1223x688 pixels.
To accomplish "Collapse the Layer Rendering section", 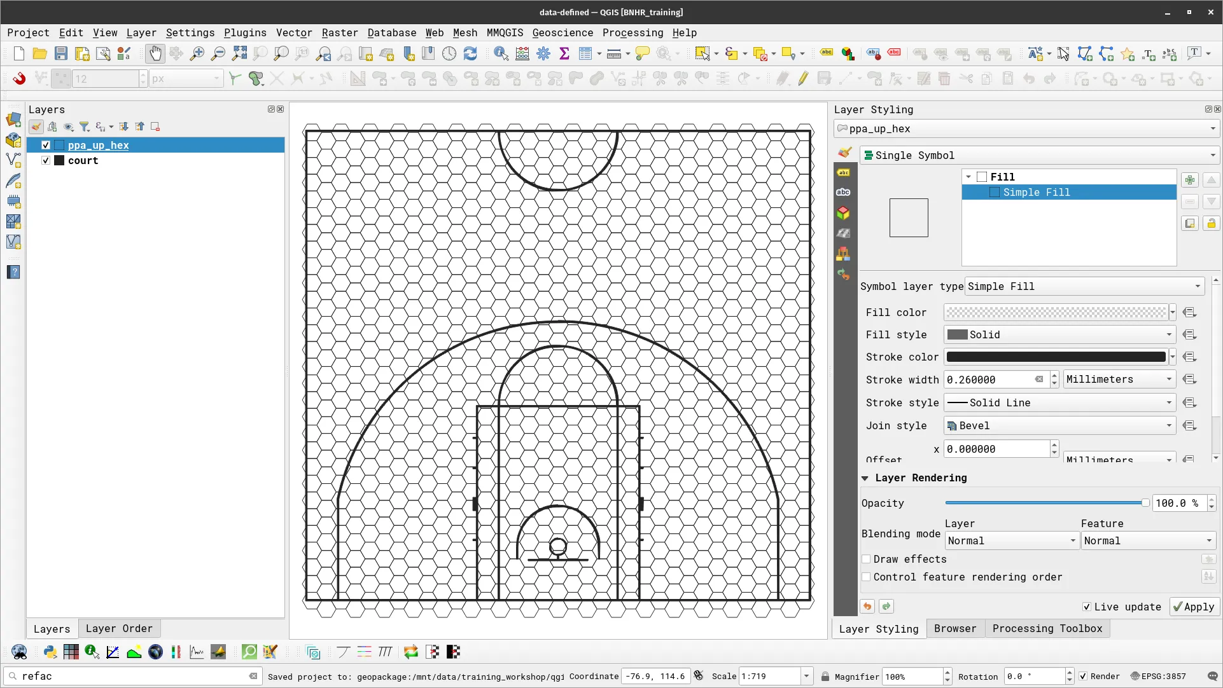I will [x=867, y=478].
